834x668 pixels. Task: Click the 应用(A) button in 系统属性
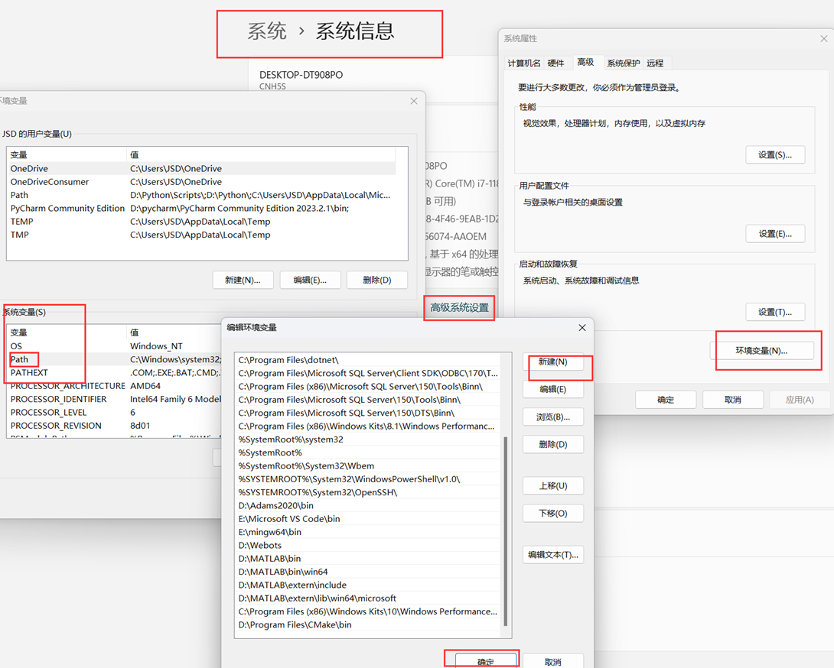[x=799, y=399]
